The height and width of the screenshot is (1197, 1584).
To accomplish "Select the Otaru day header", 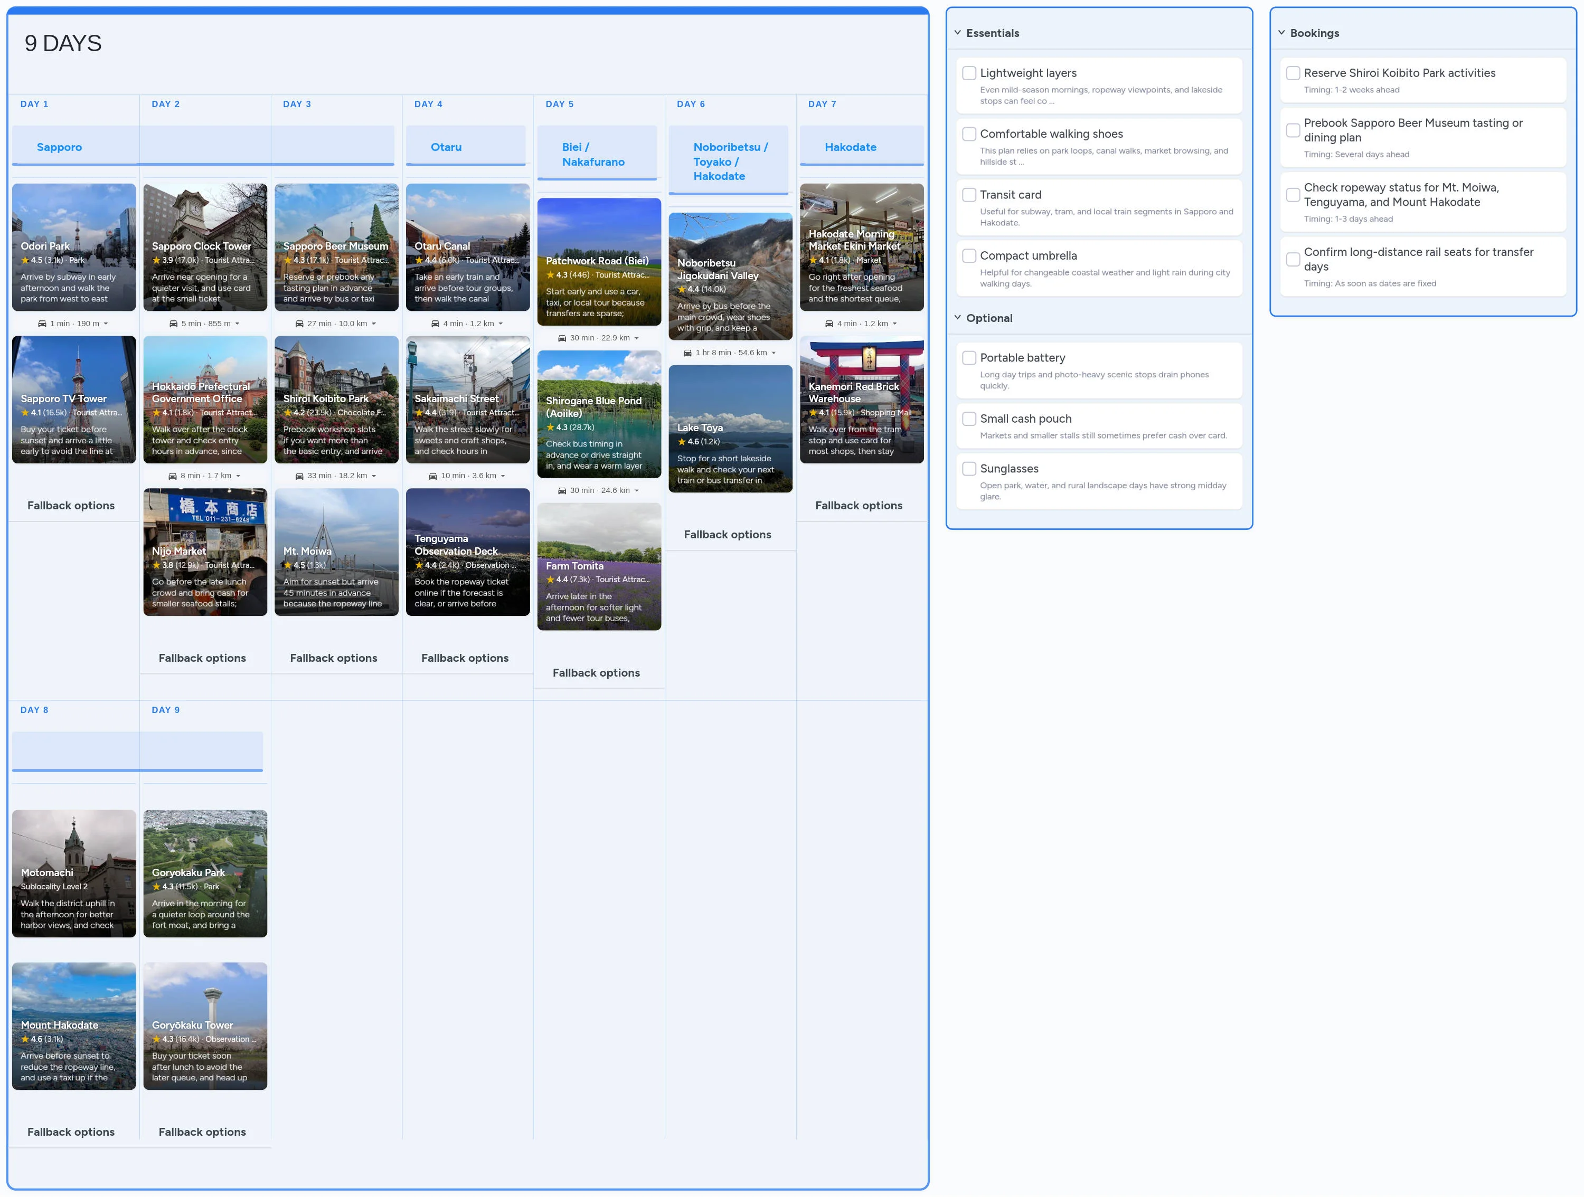I will pyautogui.click(x=447, y=147).
